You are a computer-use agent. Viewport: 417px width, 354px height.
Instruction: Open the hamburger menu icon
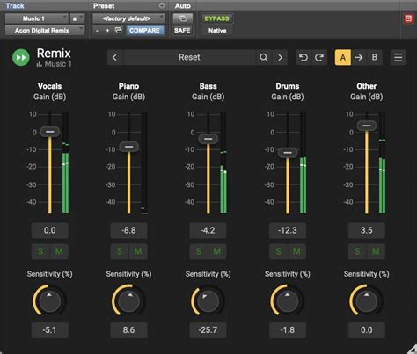coord(398,57)
